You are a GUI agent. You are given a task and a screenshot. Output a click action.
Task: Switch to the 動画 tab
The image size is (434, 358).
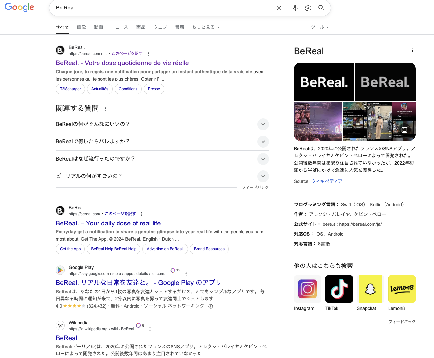click(99, 27)
